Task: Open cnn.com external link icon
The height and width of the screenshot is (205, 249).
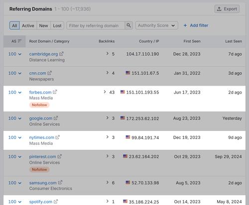Action: click(49, 73)
